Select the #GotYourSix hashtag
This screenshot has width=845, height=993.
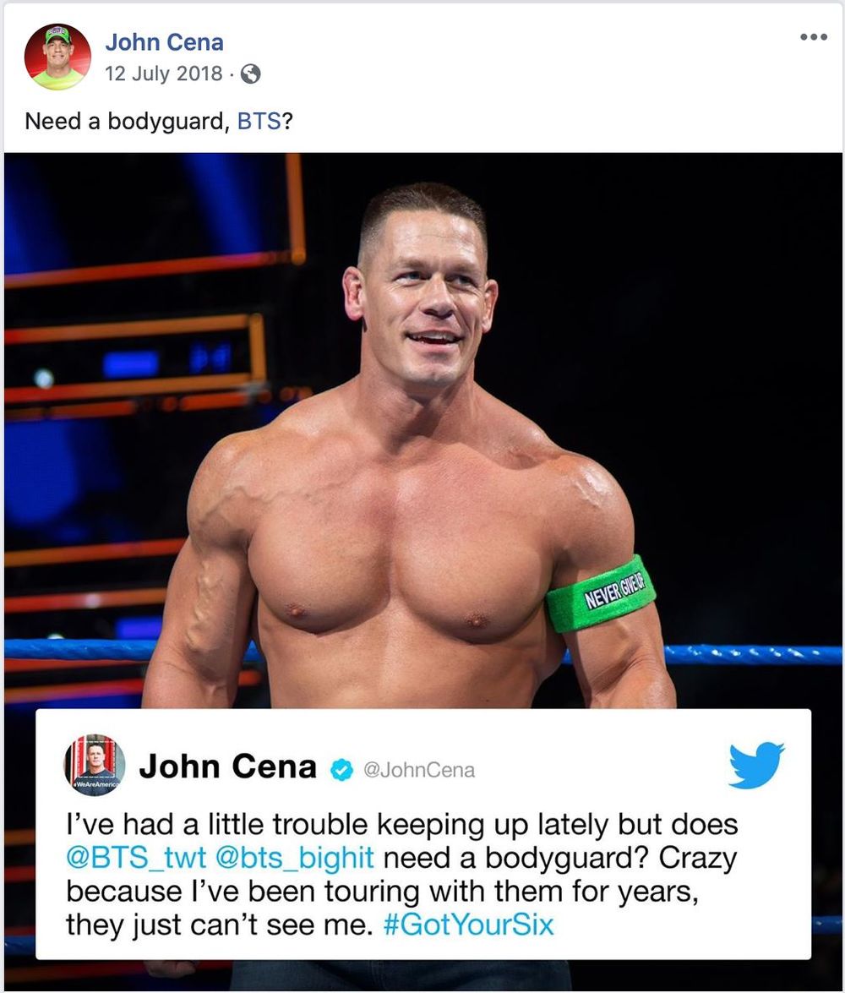tap(469, 925)
